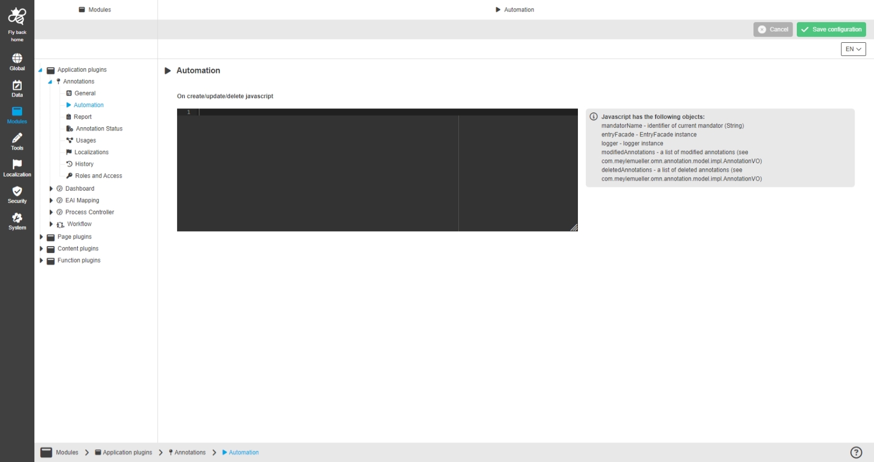Image resolution: width=874 pixels, height=462 pixels.
Task: Select Automation in the tree
Action: [89, 105]
